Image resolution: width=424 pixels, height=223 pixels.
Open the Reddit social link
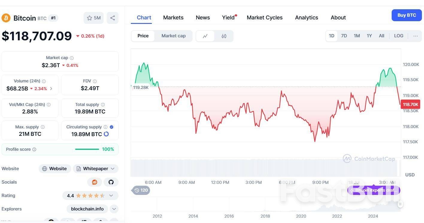(95, 182)
